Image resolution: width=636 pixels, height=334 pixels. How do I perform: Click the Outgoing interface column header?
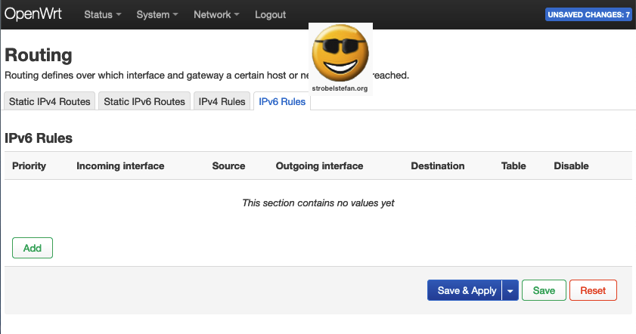(320, 165)
